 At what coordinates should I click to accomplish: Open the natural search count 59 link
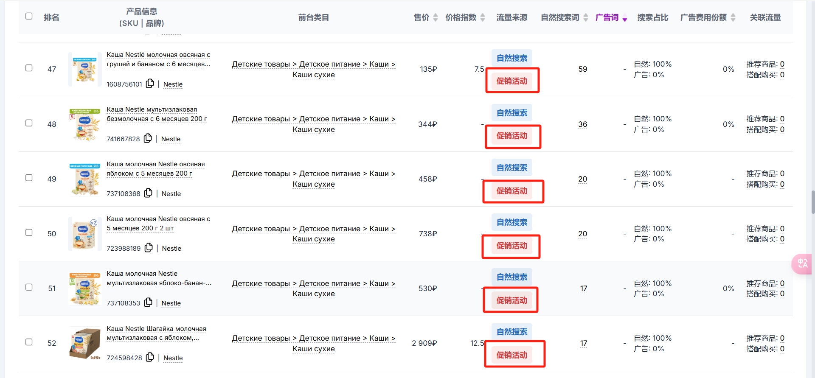pos(583,69)
